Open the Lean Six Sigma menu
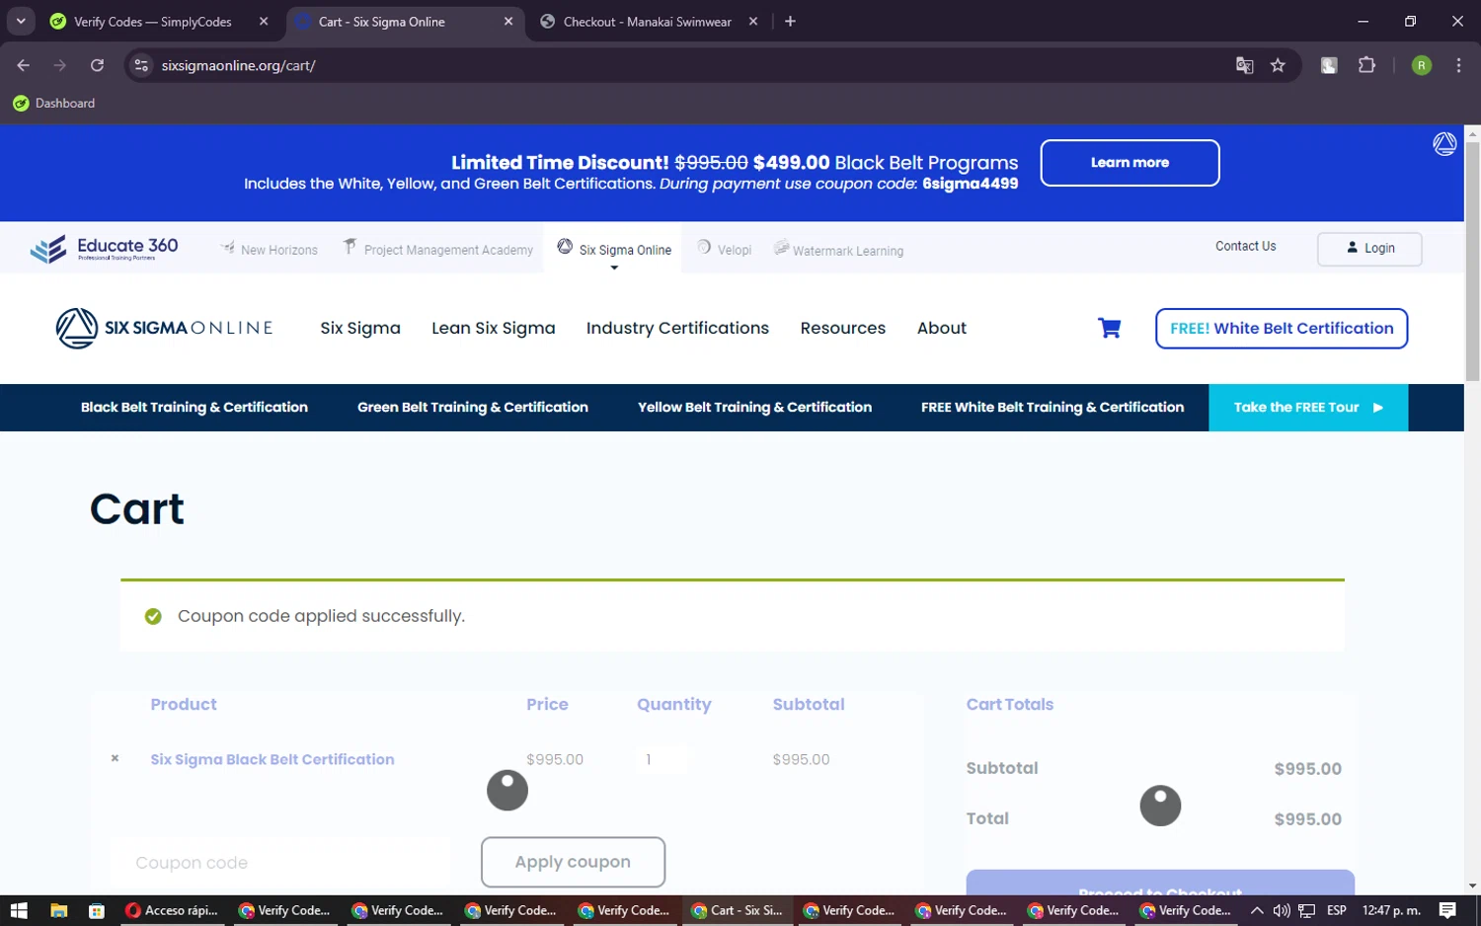Image resolution: width=1481 pixels, height=926 pixels. 494,328
